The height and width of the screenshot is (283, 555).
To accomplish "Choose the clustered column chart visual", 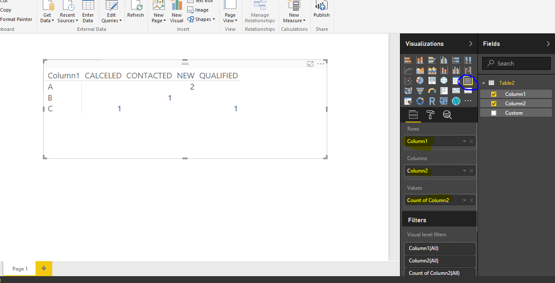I will coord(444,60).
